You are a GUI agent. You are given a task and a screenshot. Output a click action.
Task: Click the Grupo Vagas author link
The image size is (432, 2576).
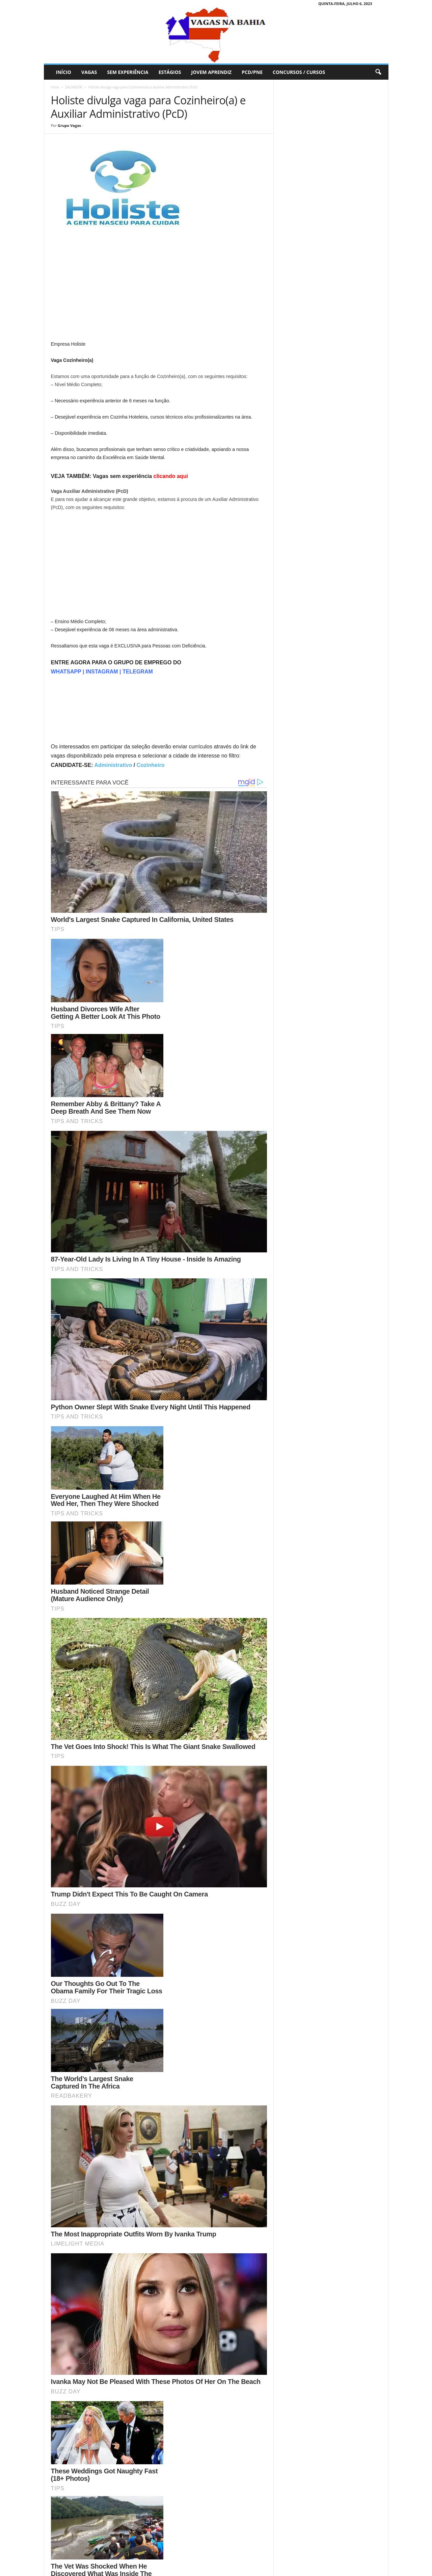click(x=69, y=126)
